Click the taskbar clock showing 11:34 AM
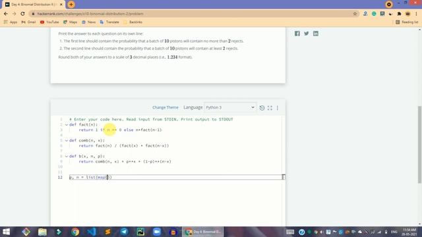This screenshot has height=237, width=422. point(409,232)
